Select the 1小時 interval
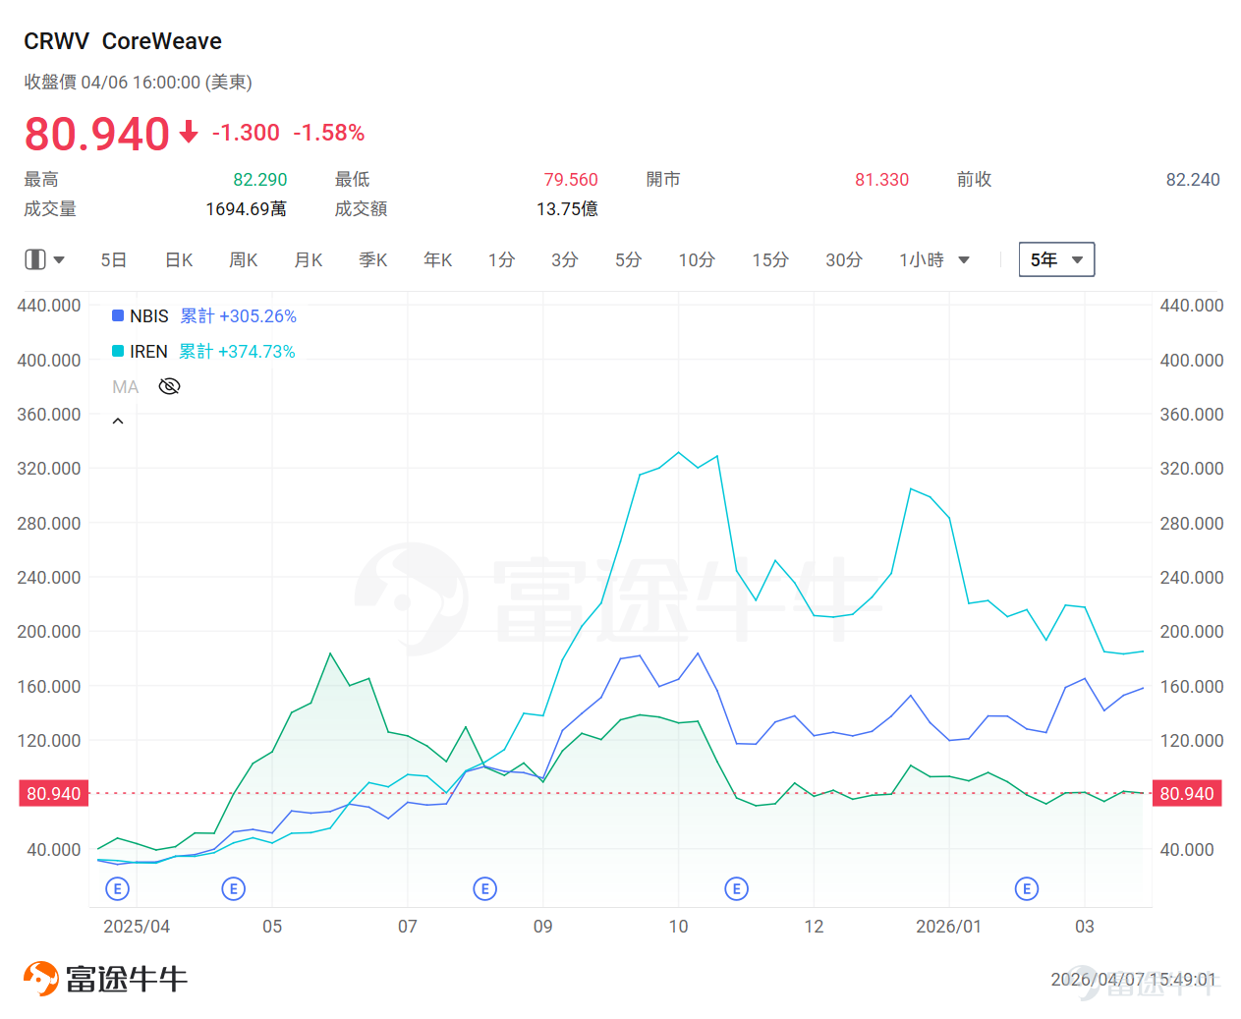1241x1019 pixels. point(922,260)
